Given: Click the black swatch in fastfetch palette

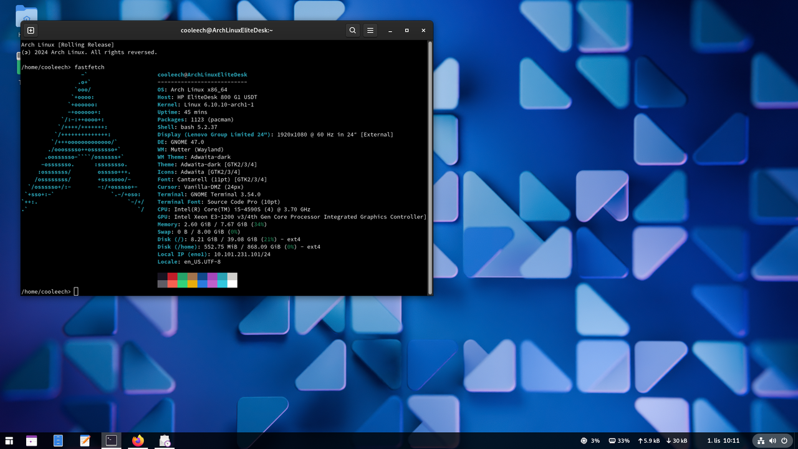Looking at the screenshot, I should 163,276.
